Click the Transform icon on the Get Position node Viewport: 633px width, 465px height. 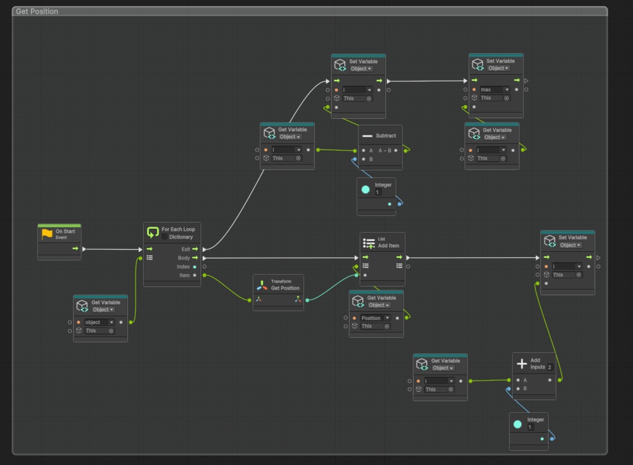(x=263, y=284)
